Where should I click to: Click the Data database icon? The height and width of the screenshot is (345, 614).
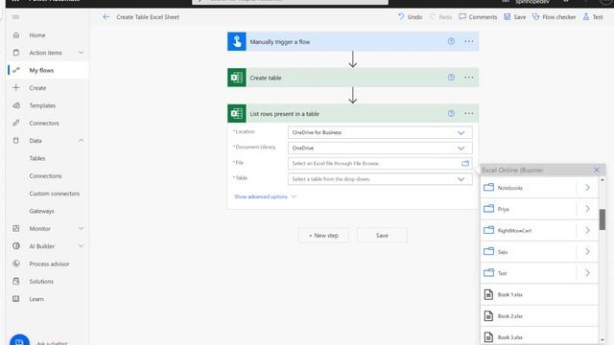pyautogui.click(x=16, y=141)
